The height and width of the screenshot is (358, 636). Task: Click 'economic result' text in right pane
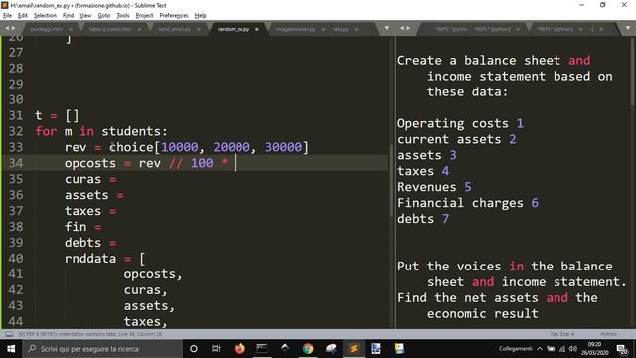483,313
